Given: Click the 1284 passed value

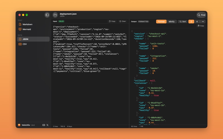Looking at the screenshot, I should (x=155, y=46).
